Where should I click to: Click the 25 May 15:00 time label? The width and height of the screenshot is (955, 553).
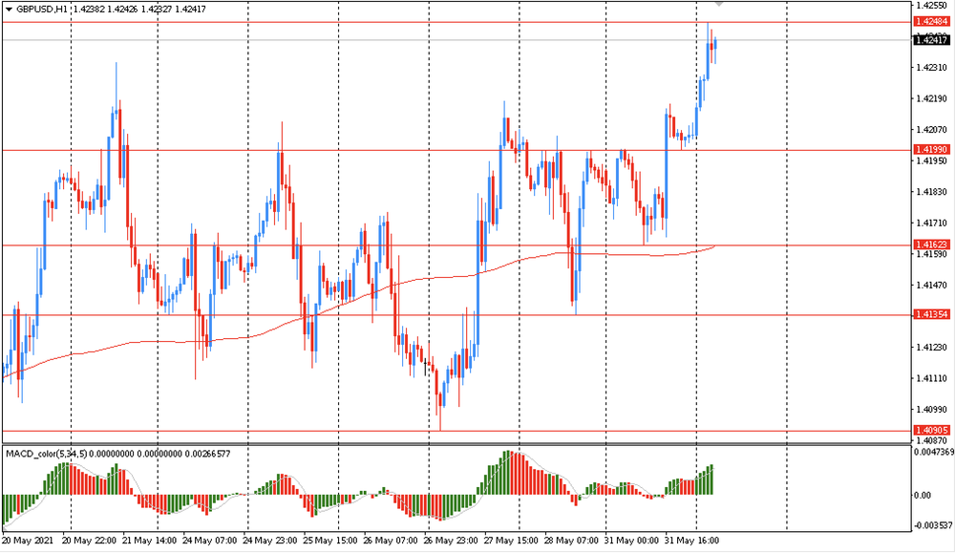[x=330, y=541]
